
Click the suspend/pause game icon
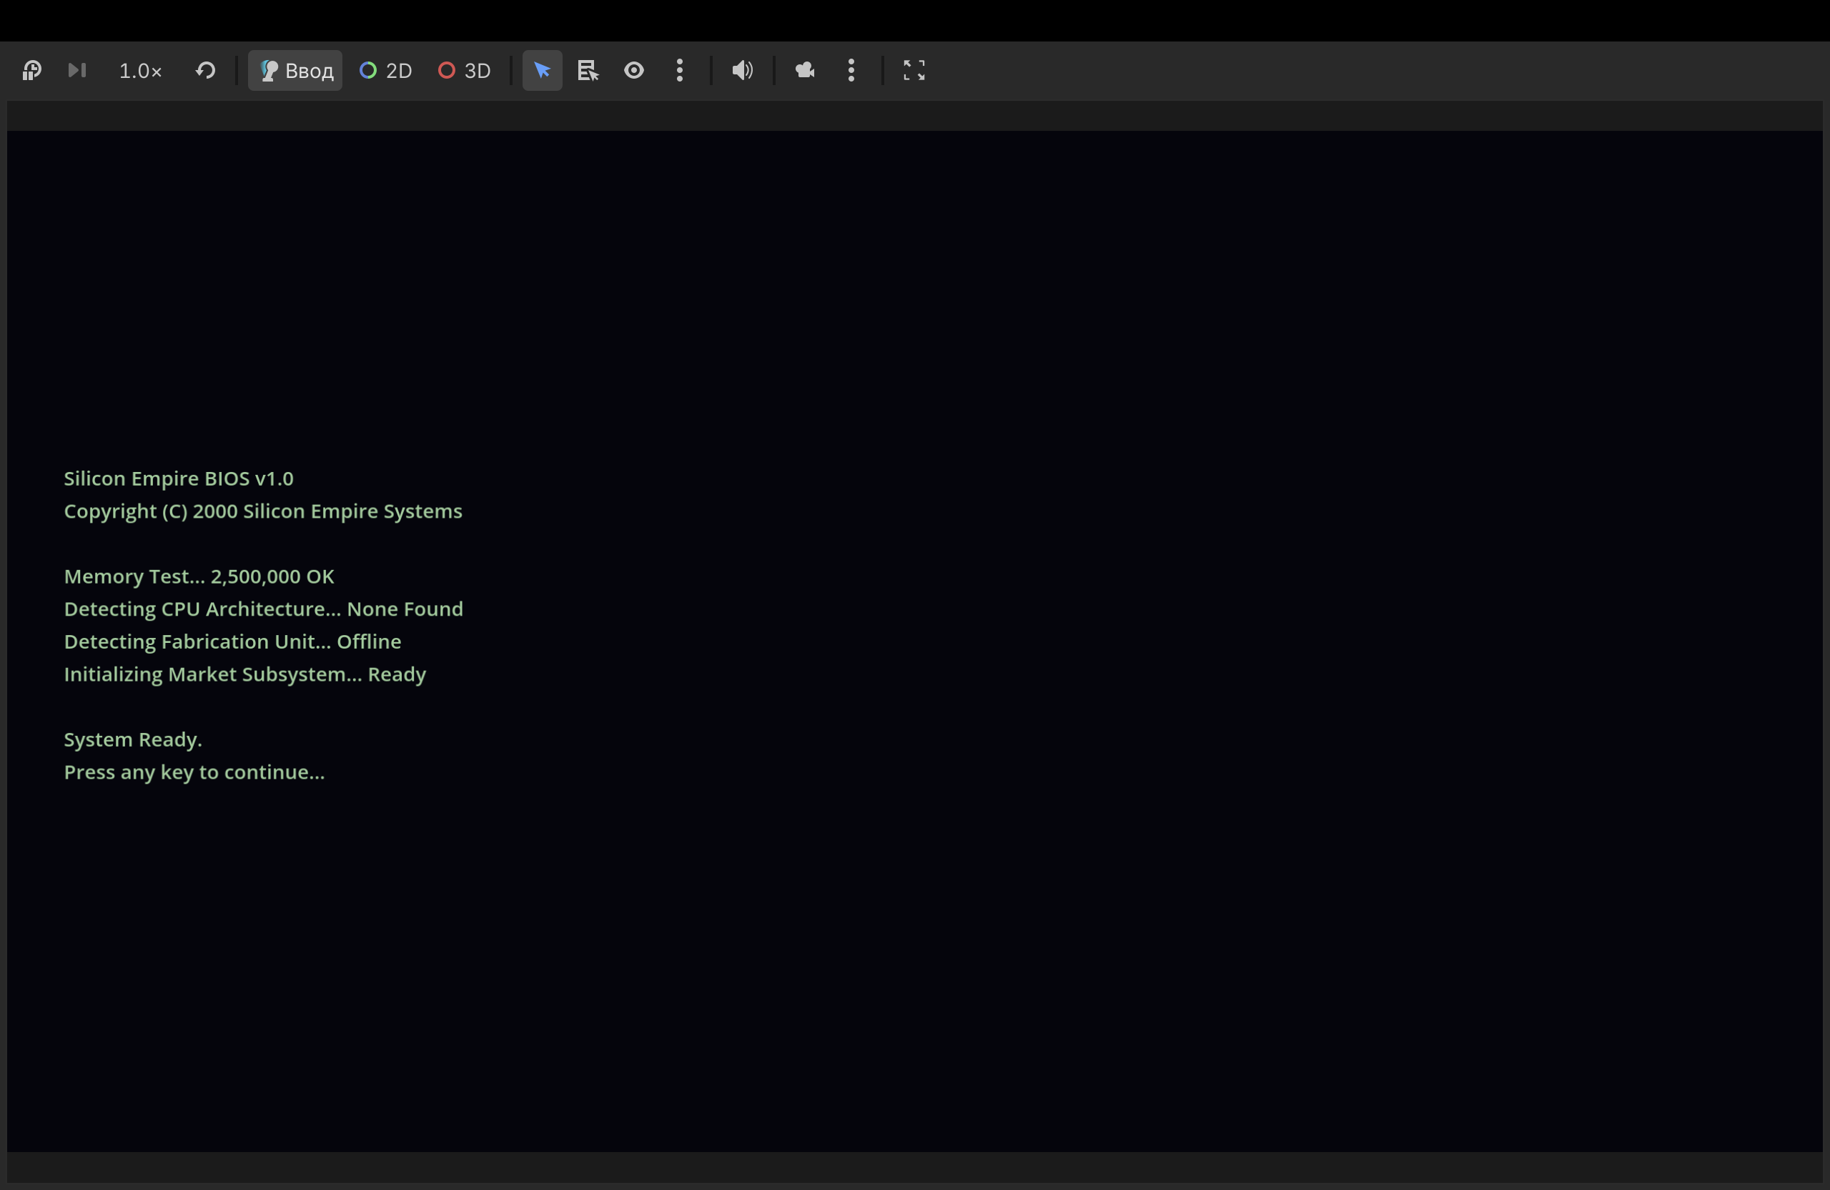click(31, 71)
